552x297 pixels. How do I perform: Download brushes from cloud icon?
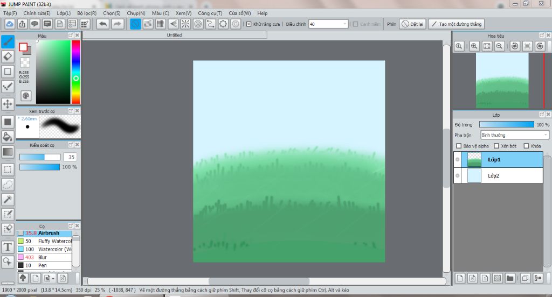pos(23,278)
